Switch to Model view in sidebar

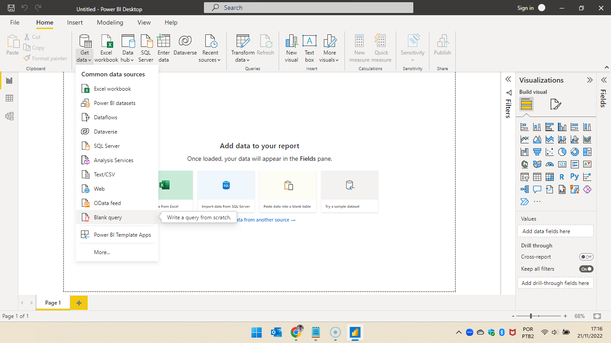coord(9,116)
